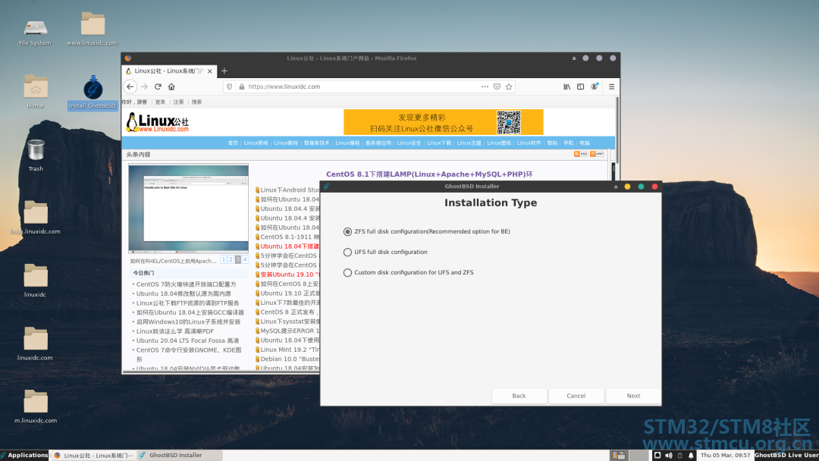
Task: Switch to the Linux公社 browser tab
Action: [168, 71]
